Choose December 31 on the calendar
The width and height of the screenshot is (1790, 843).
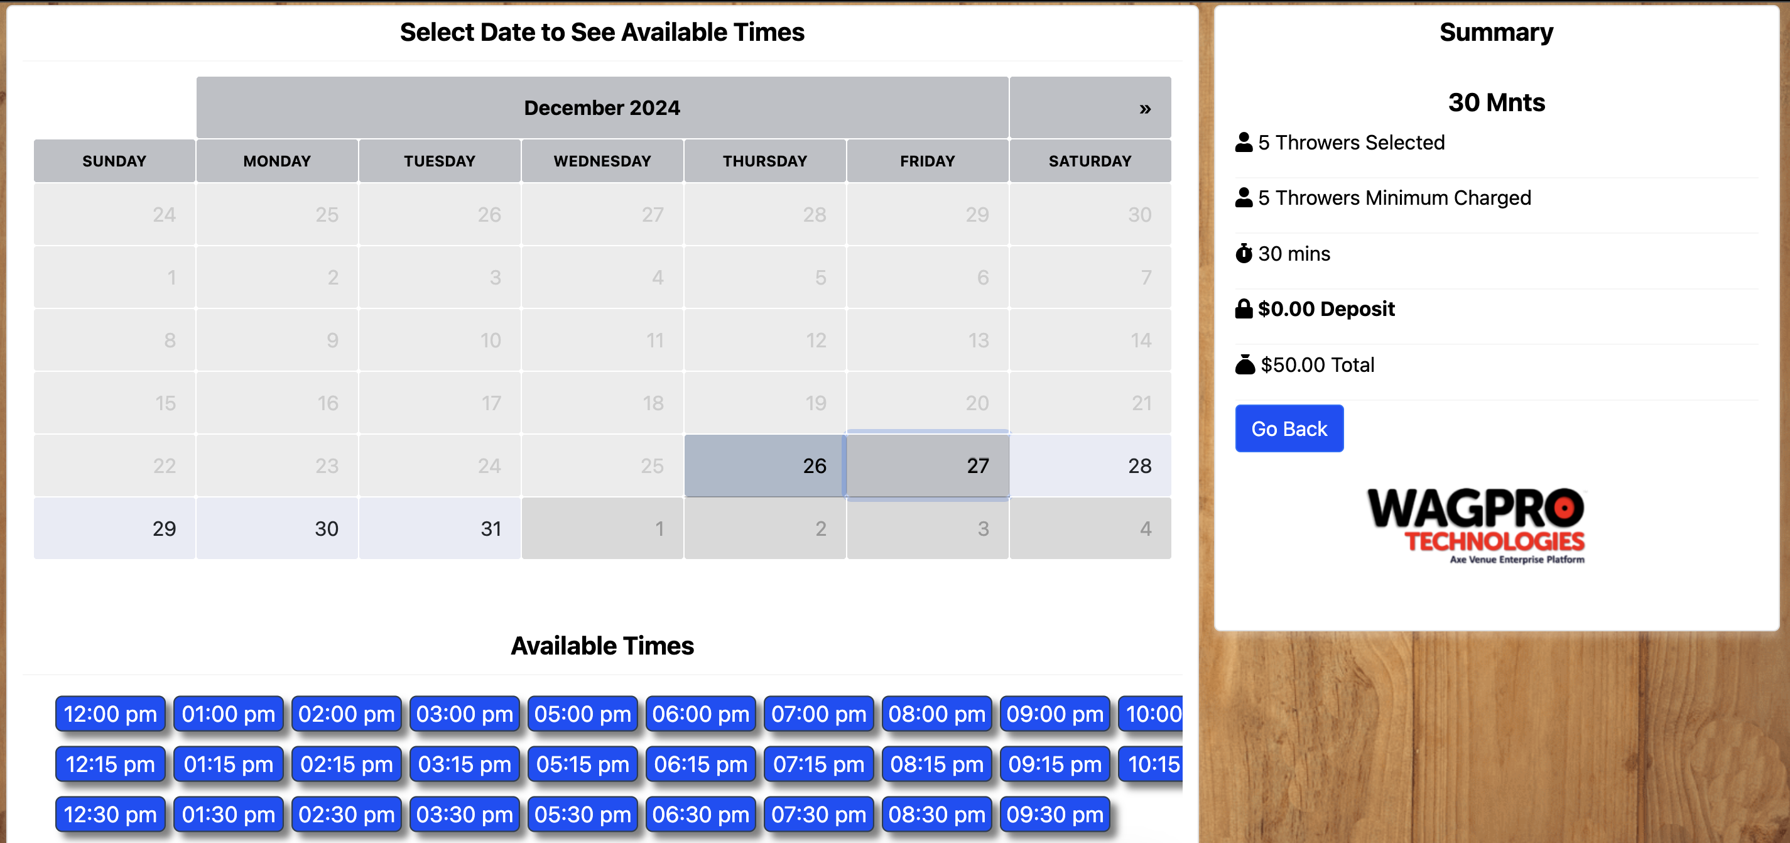click(439, 528)
